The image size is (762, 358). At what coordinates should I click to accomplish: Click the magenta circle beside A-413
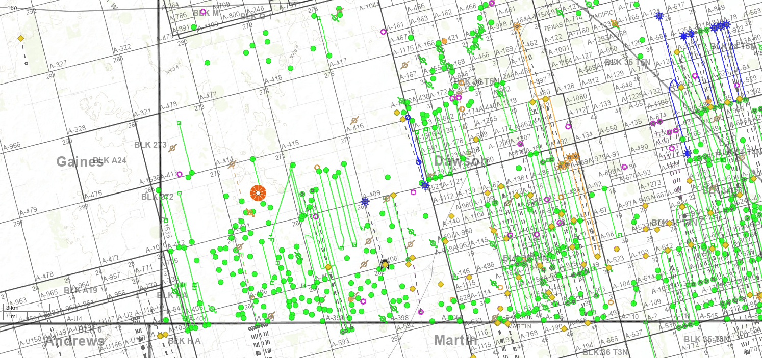(x=180, y=174)
